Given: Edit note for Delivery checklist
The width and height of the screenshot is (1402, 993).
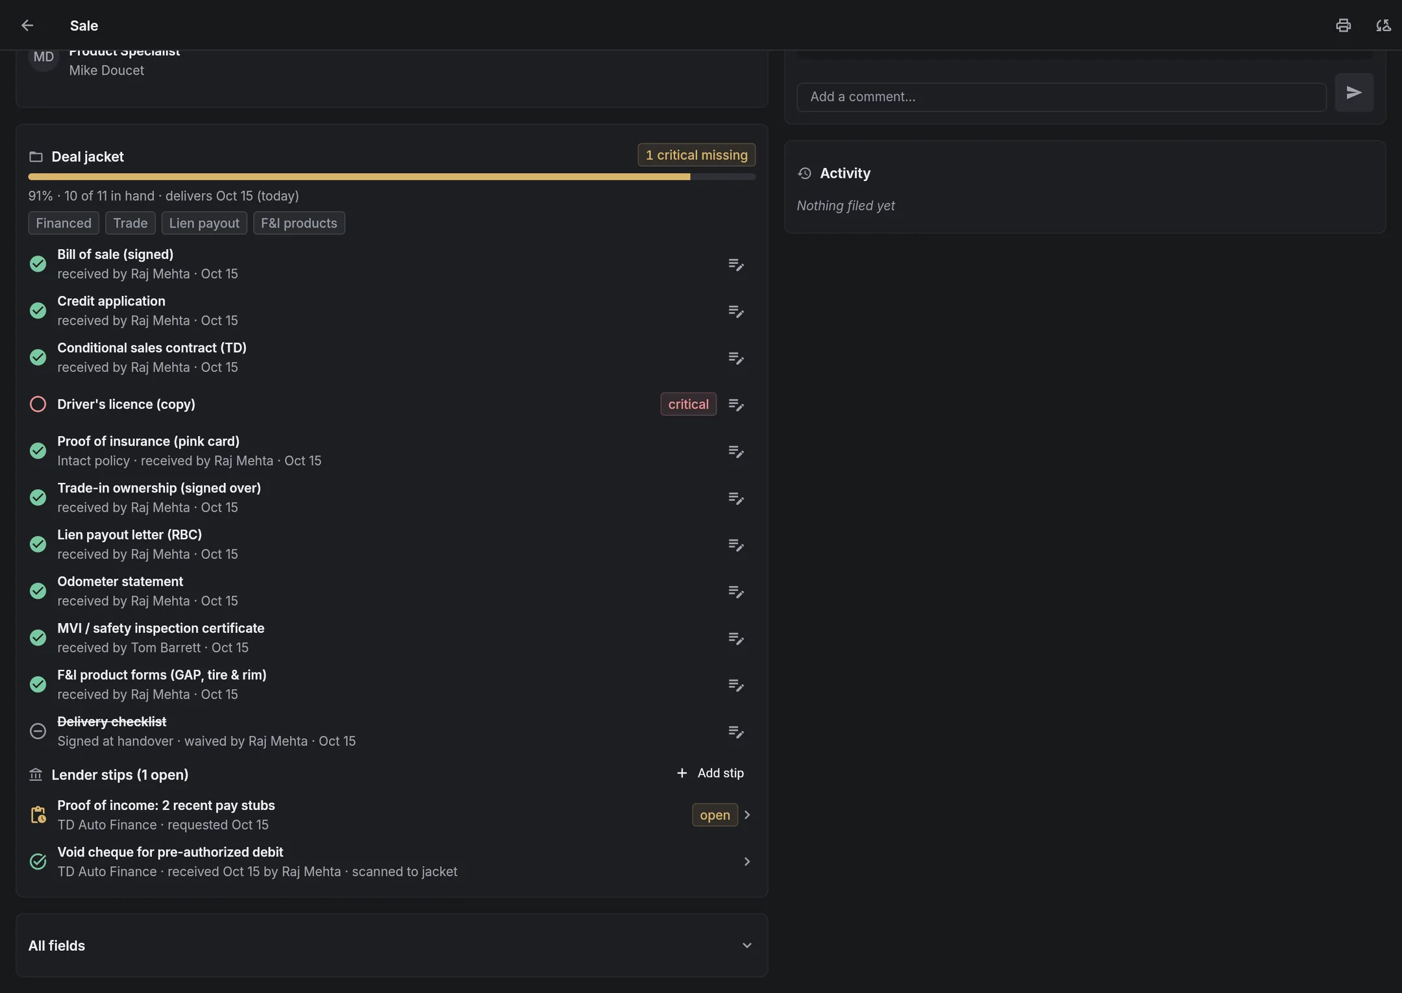Looking at the screenshot, I should tap(735, 731).
